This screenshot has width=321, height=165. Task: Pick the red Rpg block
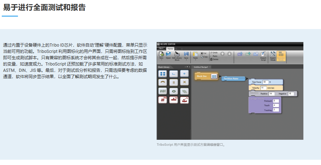[x=163, y=100]
